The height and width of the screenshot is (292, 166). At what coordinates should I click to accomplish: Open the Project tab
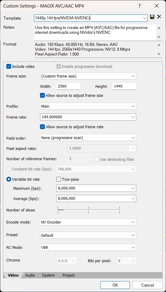tap(69, 275)
